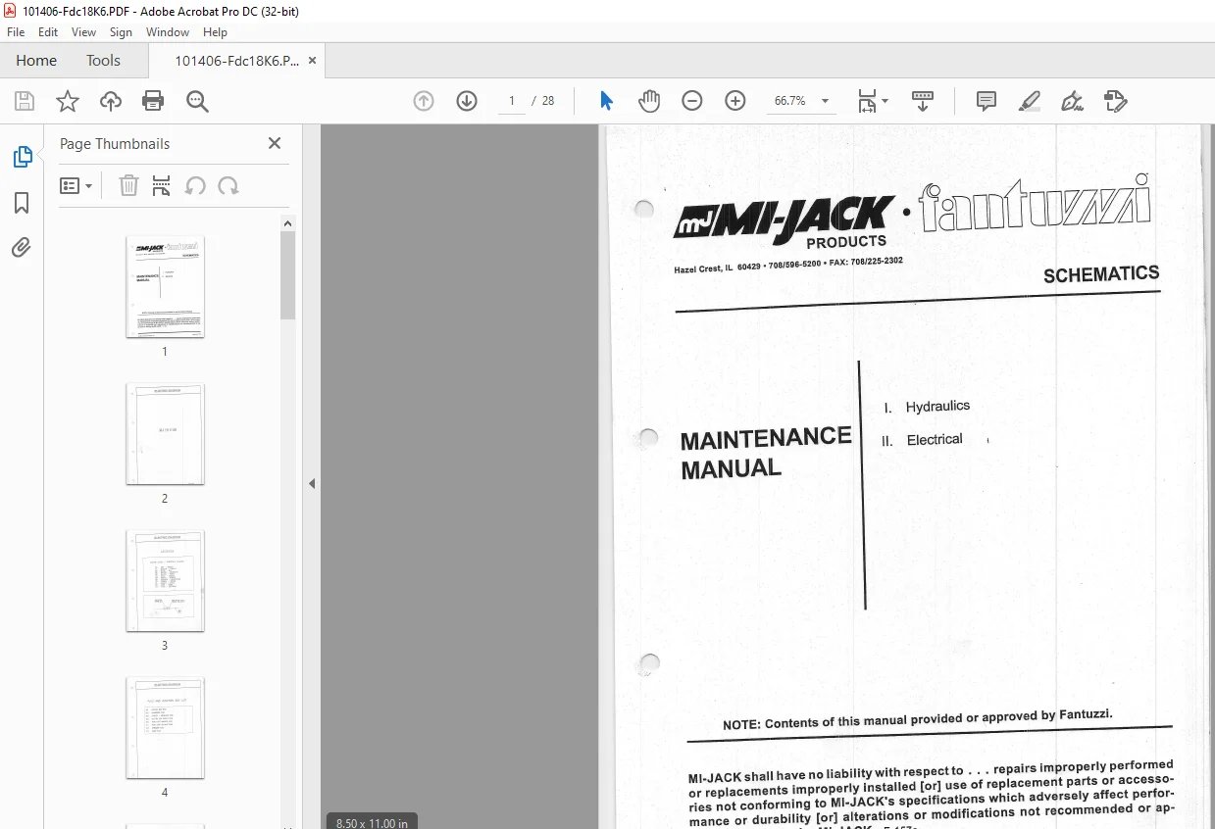Rotate pages counterclockwise
The image size is (1215, 829).
[x=195, y=185]
